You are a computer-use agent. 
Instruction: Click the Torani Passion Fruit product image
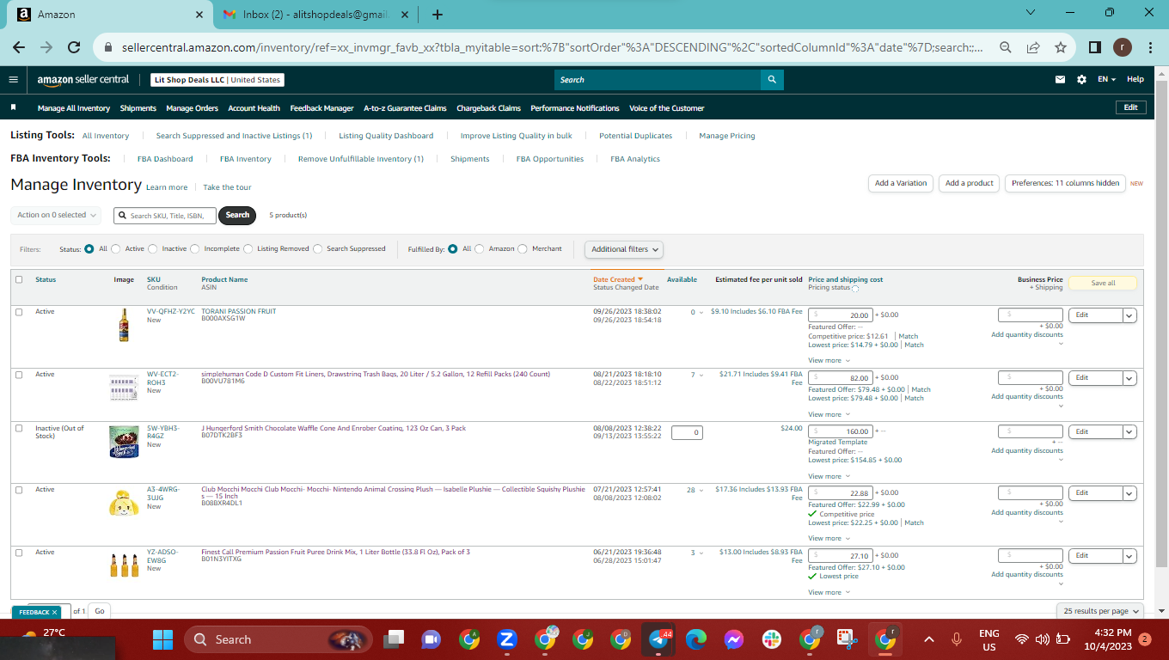coord(124,326)
